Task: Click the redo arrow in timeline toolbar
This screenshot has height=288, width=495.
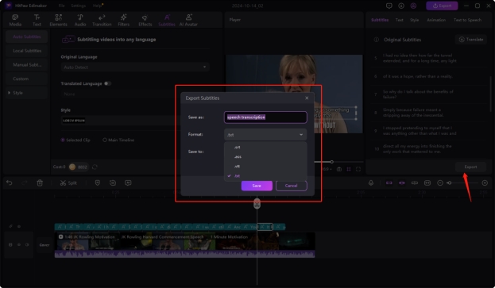Action: [25, 182]
